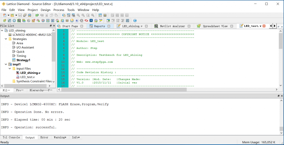The image size is (284, 145).
Task: Open the Project menu
Action: (33, 10)
